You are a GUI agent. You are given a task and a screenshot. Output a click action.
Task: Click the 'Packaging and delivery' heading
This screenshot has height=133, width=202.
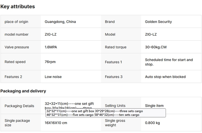23,91
